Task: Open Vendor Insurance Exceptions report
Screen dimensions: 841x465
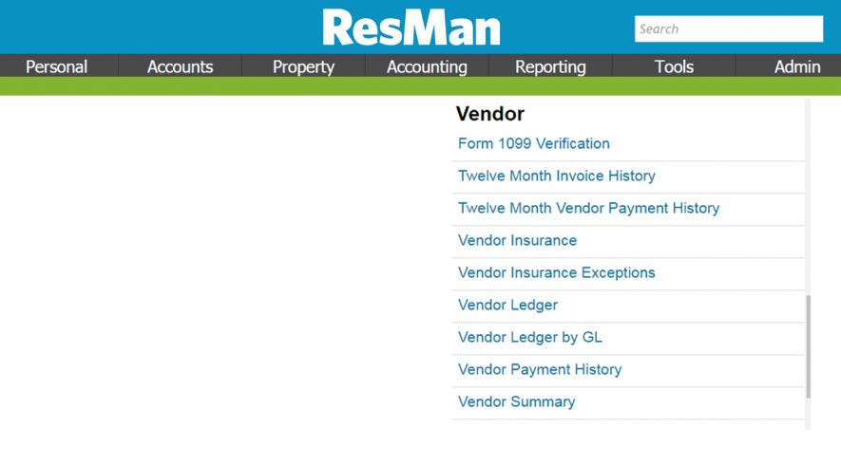Action: click(556, 272)
